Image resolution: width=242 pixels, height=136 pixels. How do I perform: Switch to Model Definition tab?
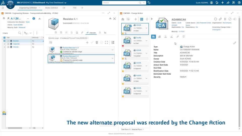51,8
